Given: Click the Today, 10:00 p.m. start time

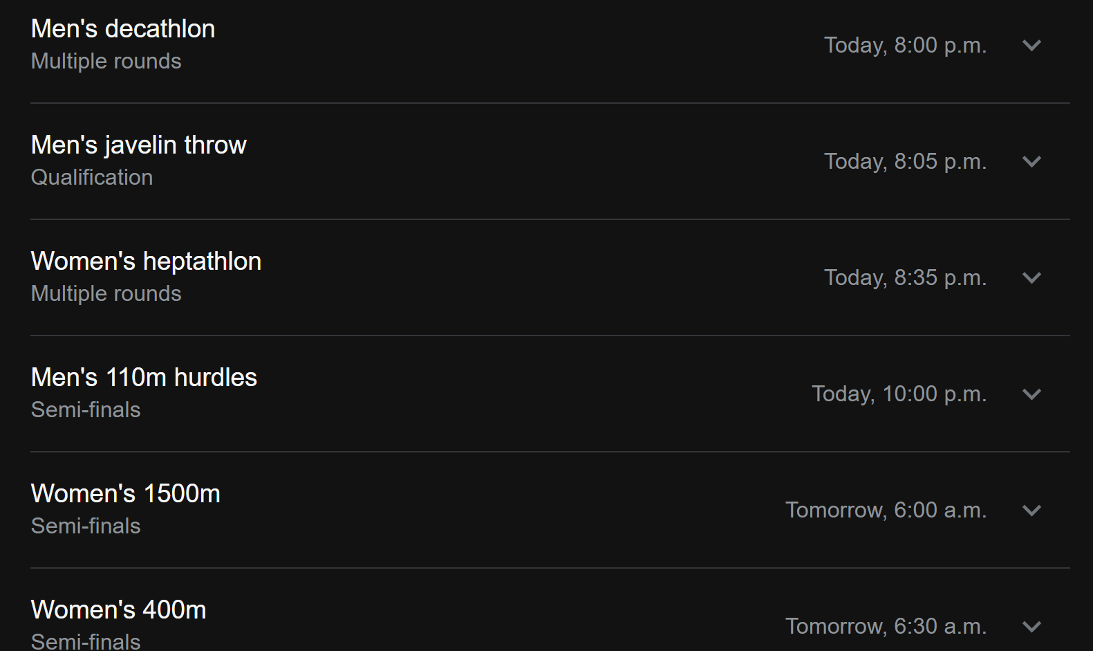Looking at the screenshot, I should tap(899, 394).
